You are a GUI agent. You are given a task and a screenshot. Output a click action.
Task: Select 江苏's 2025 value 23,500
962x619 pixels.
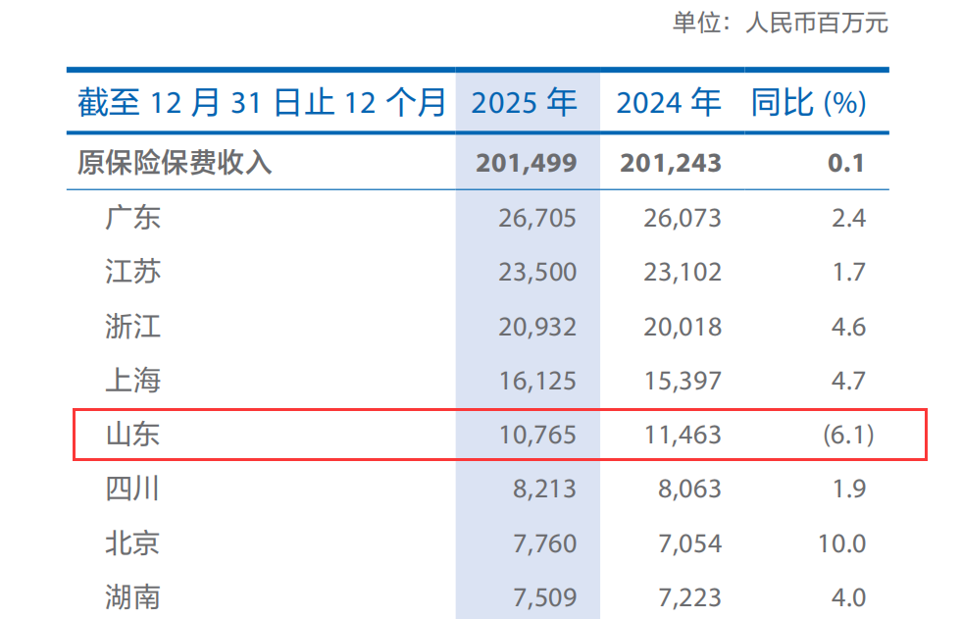click(x=536, y=272)
